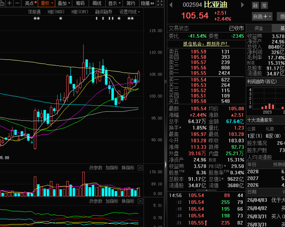Image resolution: width=285 pixels, height=227 pixels.
Task: Click the 港 Hong Kong badge icon
Action: pos(264,5)
